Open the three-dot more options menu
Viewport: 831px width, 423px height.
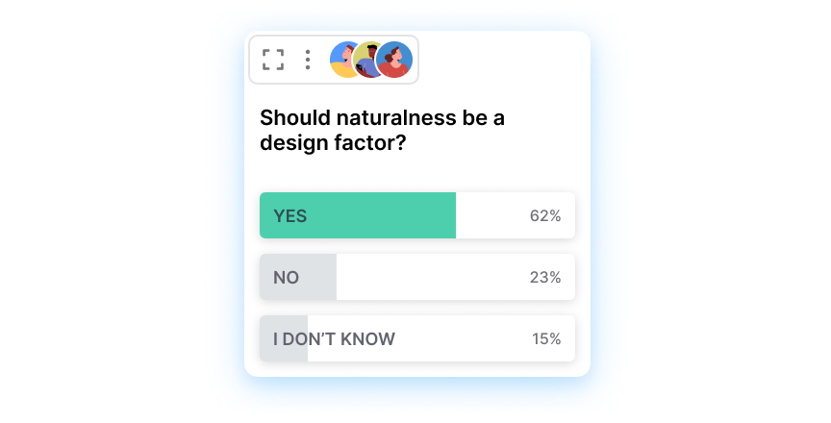(308, 60)
